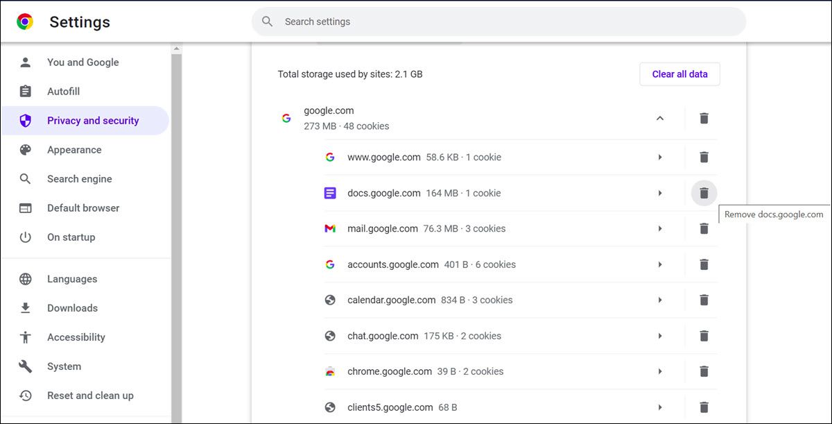Click the Clear all data button
This screenshot has height=424, width=832.
click(x=679, y=74)
